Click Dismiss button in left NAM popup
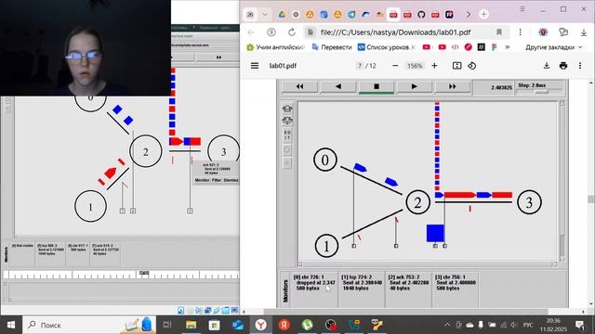The height and width of the screenshot is (334, 595). 231,180
